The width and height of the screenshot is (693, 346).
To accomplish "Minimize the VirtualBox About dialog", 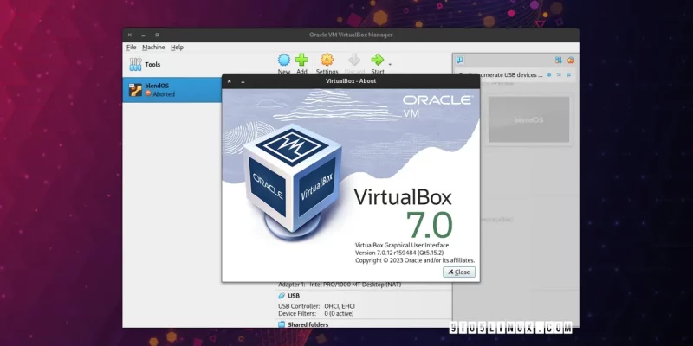I will click(x=243, y=81).
